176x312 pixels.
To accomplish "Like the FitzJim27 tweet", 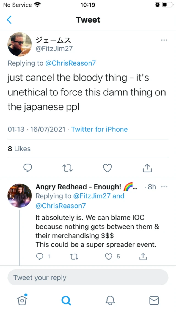I will tap(107, 168).
